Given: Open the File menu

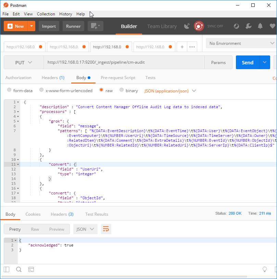Looking at the screenshot, I should click(5, 14).
